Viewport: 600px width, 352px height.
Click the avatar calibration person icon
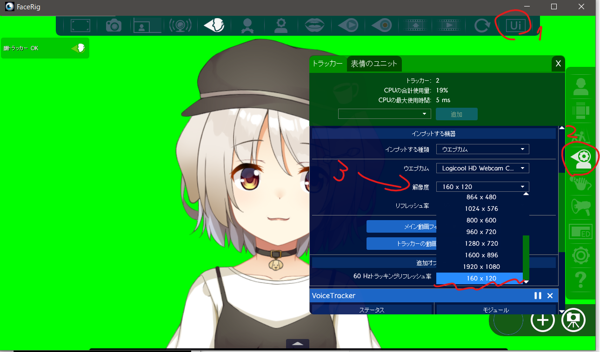point(247,26)
